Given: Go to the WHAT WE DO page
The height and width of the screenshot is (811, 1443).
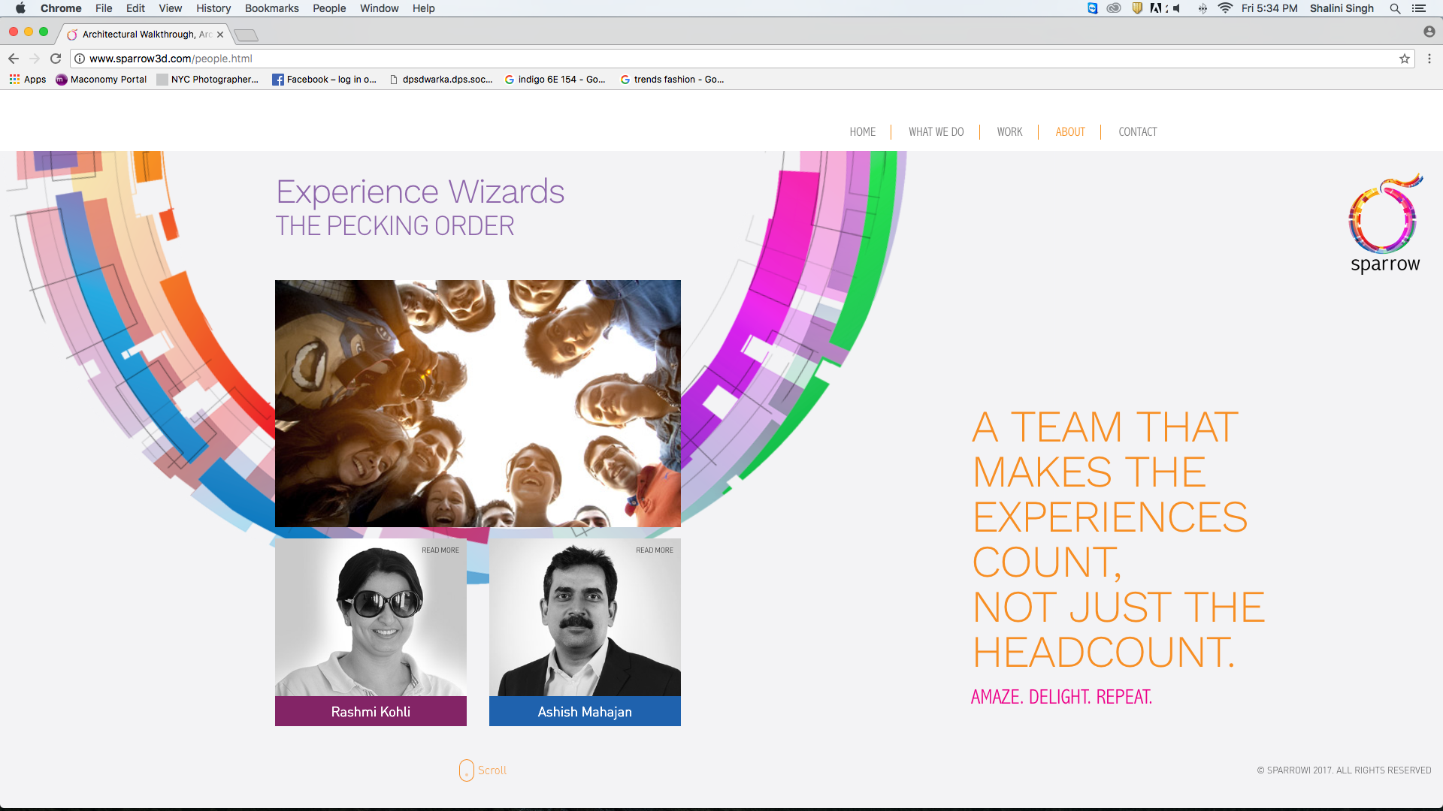Looking at the screenshot, I should (x=936, y=132).
